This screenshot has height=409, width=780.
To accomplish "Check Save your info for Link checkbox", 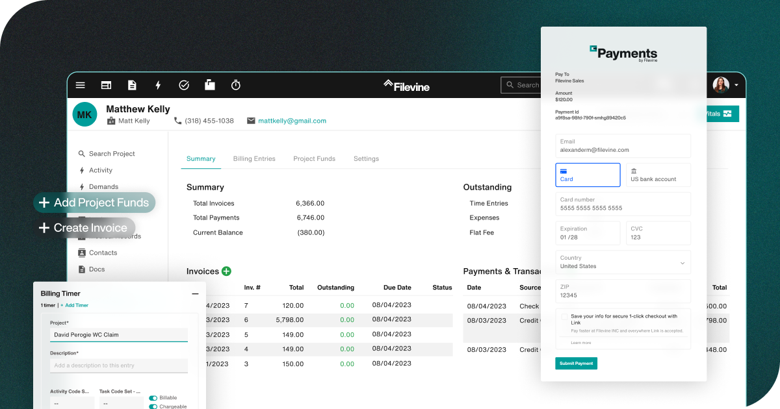I will click(564, 317).
